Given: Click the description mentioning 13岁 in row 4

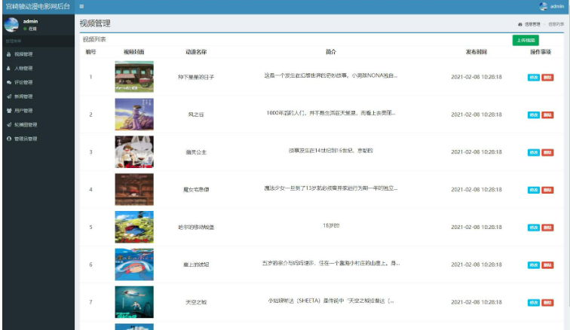Looking at the screenshot, I should point(330,188).
